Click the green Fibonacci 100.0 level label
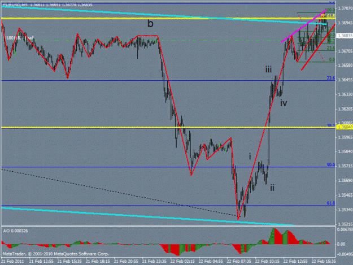The width and height of the screenshot is (353, 265). (x=330, y=10)
